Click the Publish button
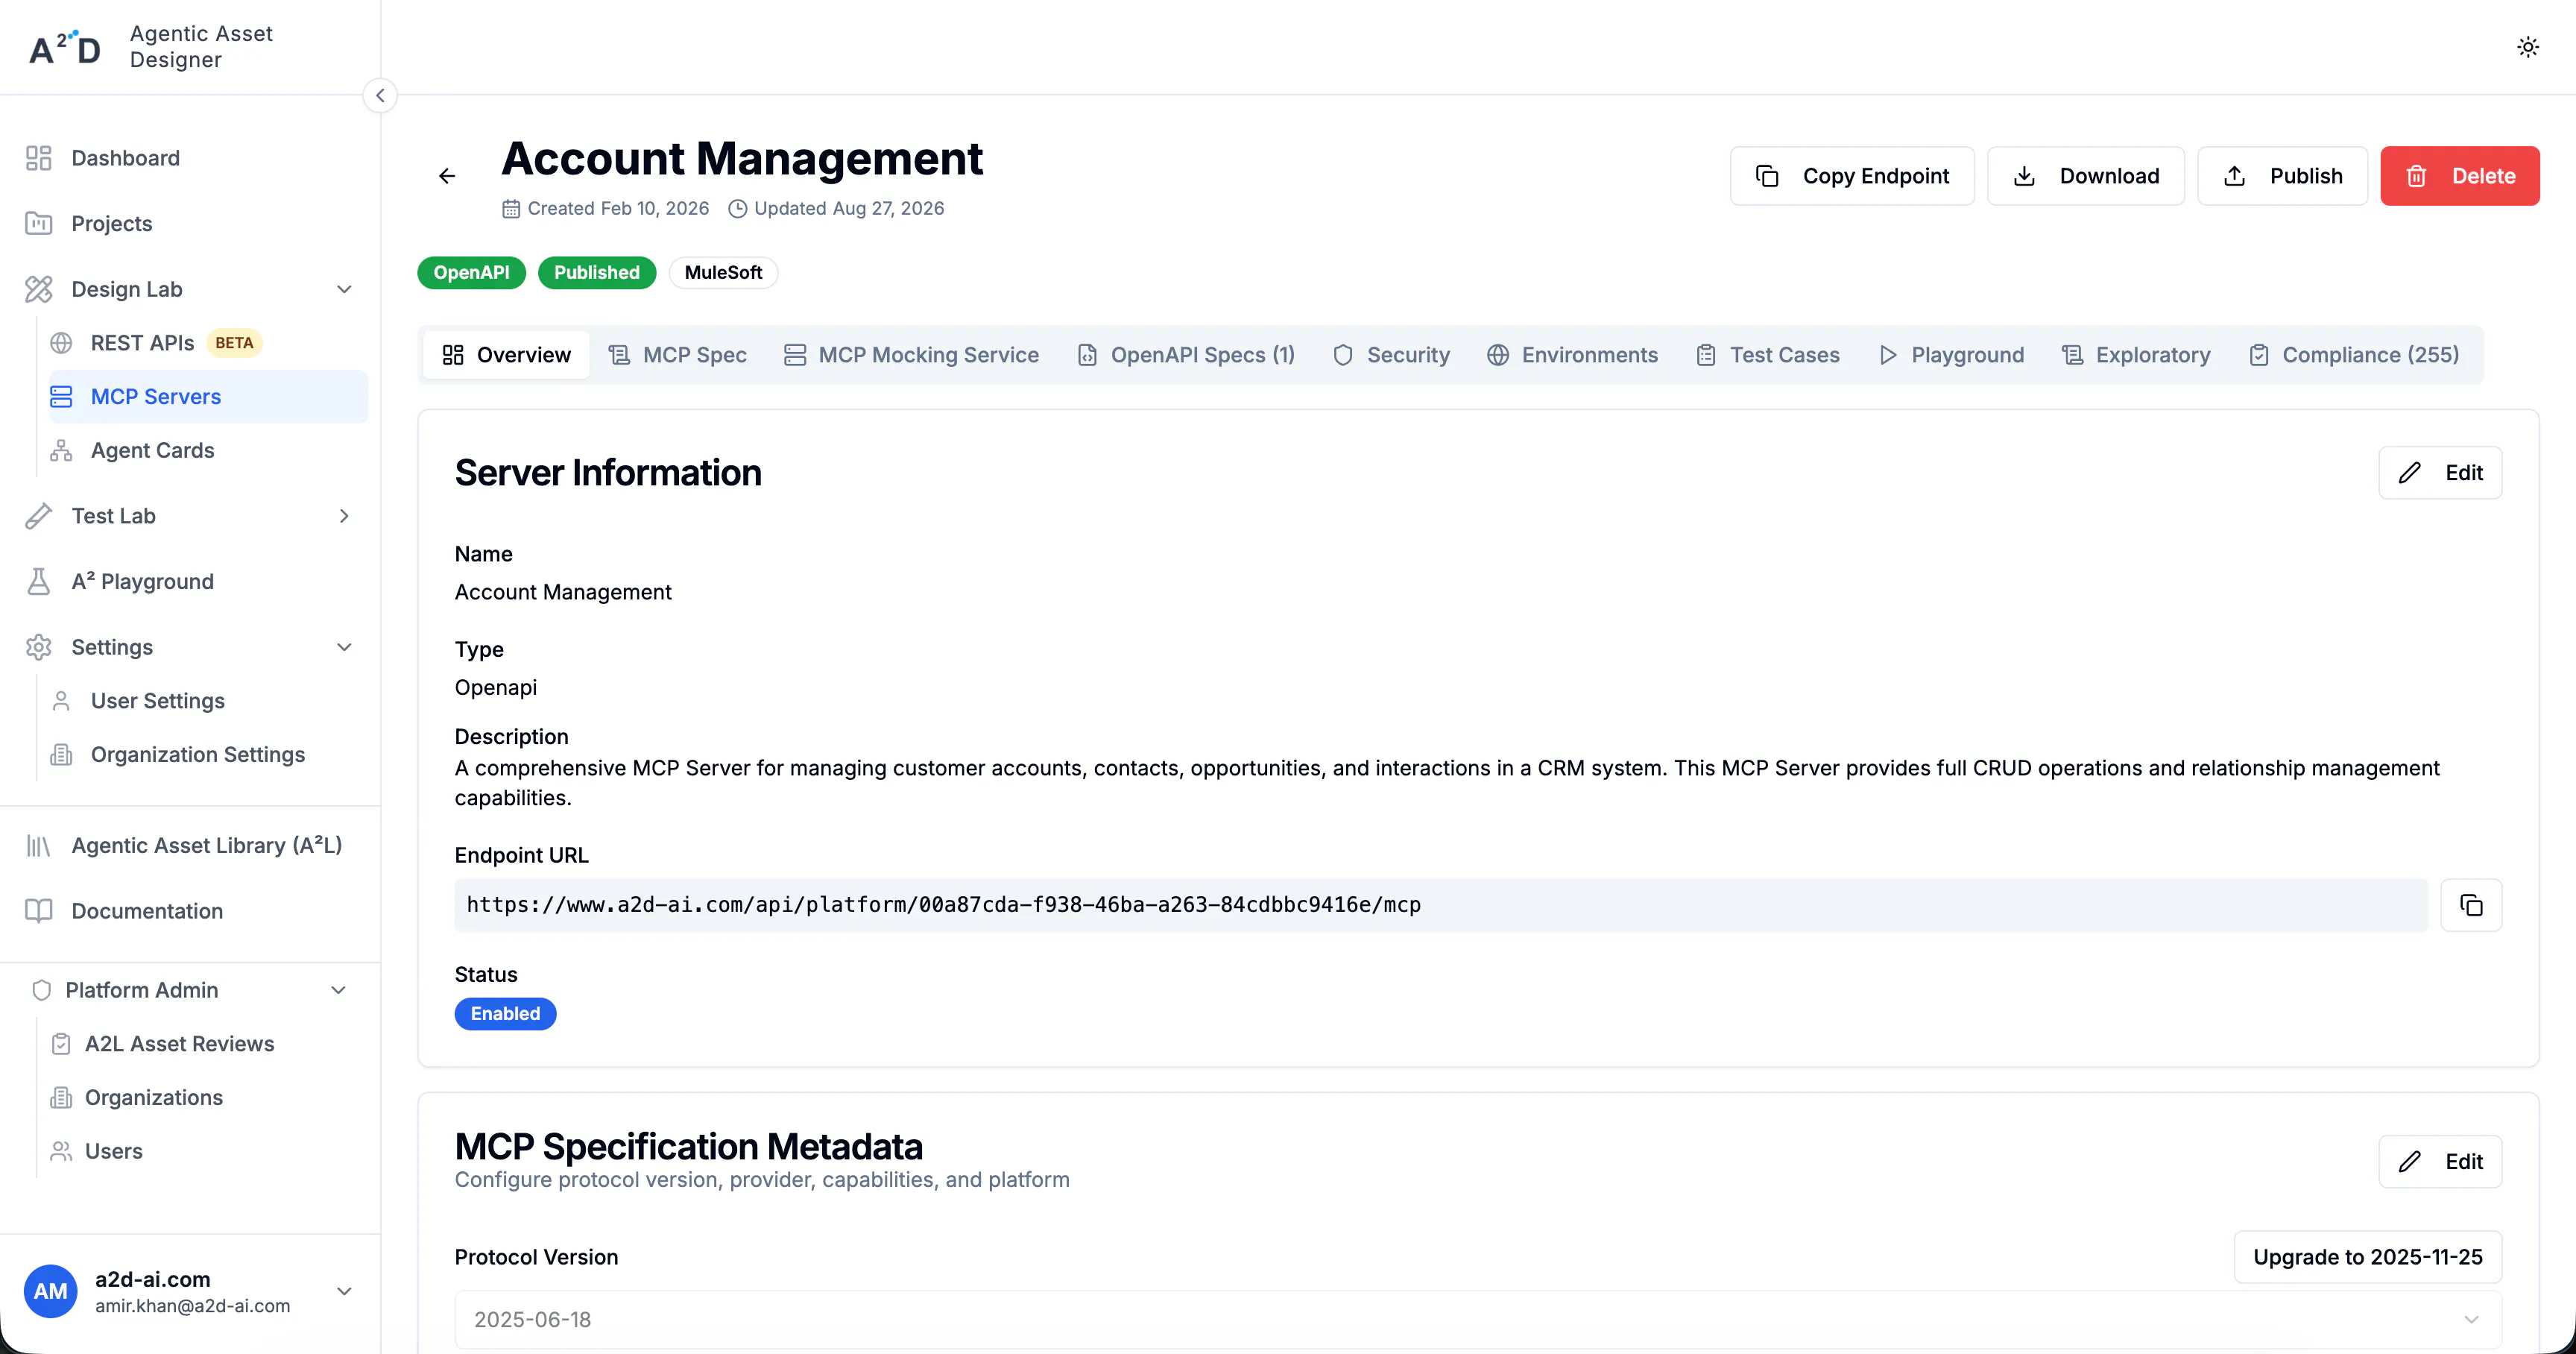This screenshot has height=1354, width=2576. pos(2282,176)
